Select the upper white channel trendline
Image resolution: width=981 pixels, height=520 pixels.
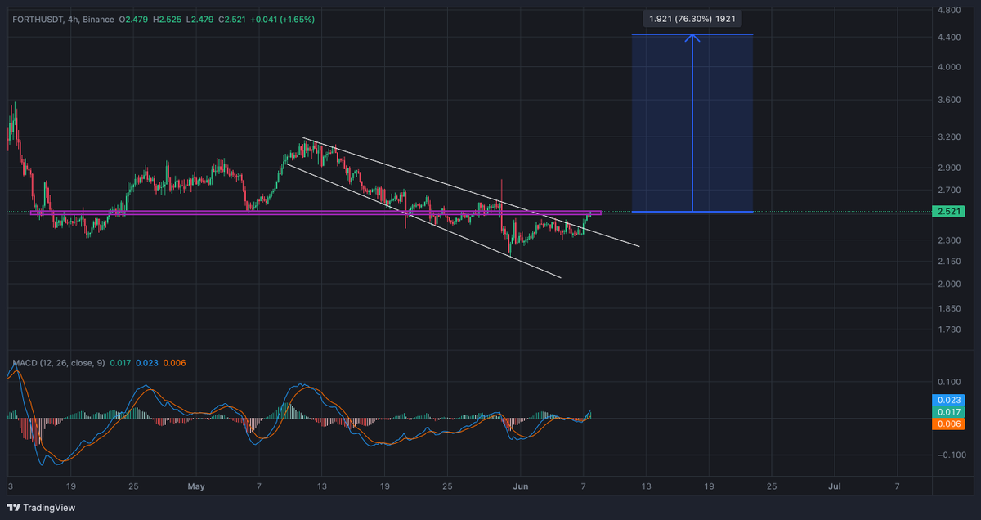(x=470, y=191)
